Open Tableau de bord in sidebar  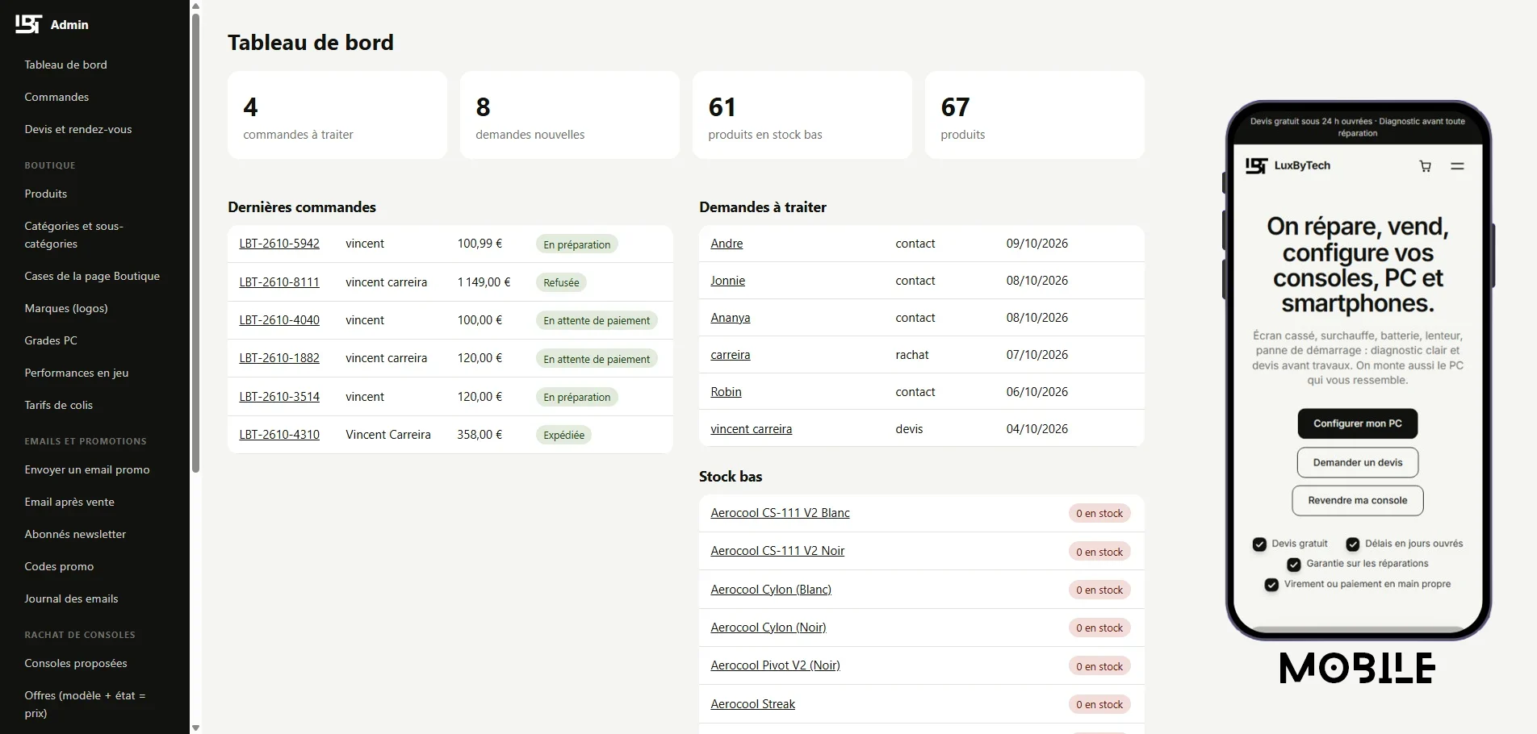[x=65, y=65]
